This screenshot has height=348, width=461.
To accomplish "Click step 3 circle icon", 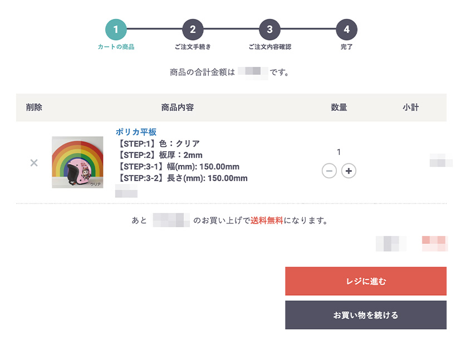I will 269,29.
